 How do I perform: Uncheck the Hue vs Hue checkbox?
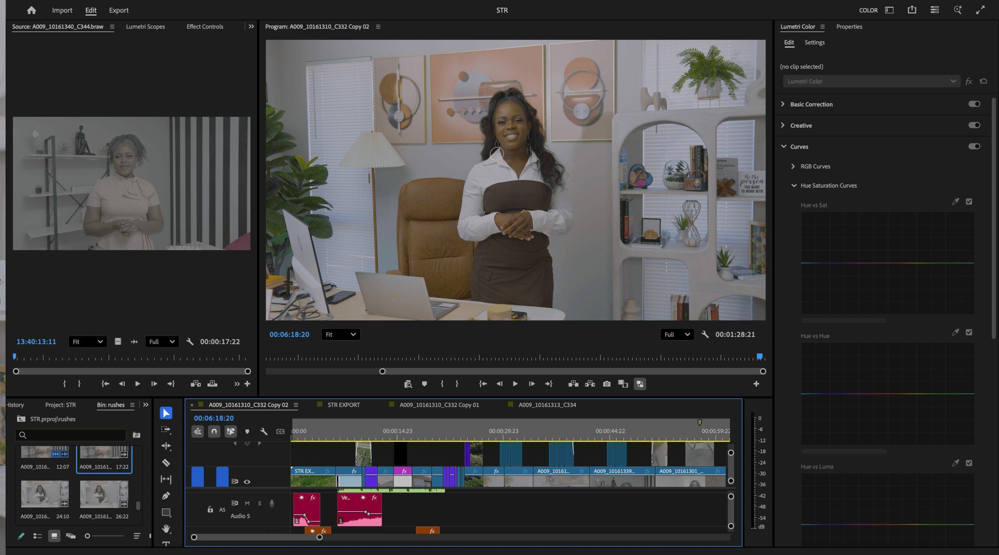click(x=969, y=332)
